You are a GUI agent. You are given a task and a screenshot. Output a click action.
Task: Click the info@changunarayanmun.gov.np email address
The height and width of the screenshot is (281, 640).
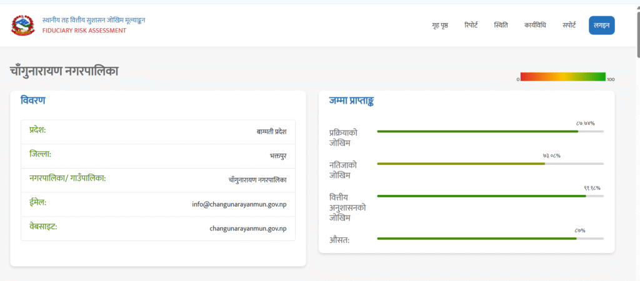239,204
